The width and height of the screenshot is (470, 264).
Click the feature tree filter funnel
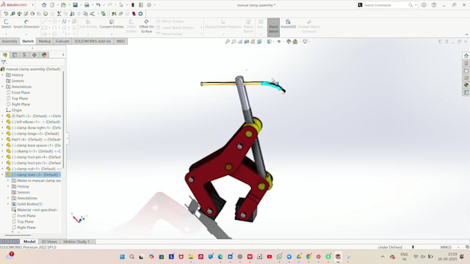coord(3,62)
